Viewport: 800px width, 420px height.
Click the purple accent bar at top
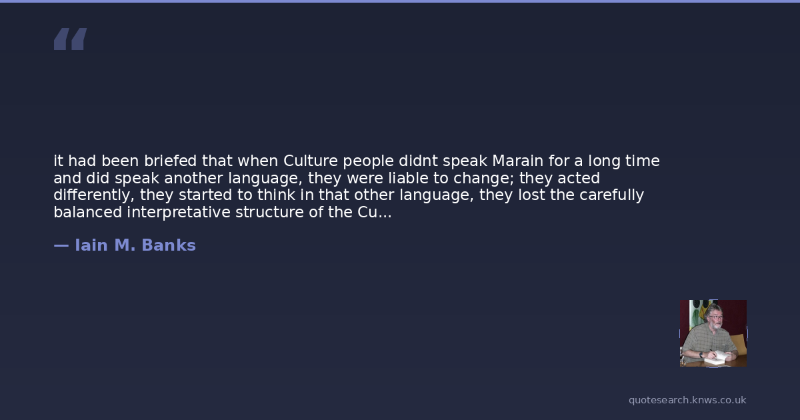click(400, 1)
